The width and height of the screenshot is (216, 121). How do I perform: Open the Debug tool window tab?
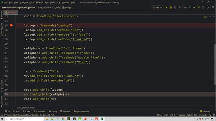point(53,111)
